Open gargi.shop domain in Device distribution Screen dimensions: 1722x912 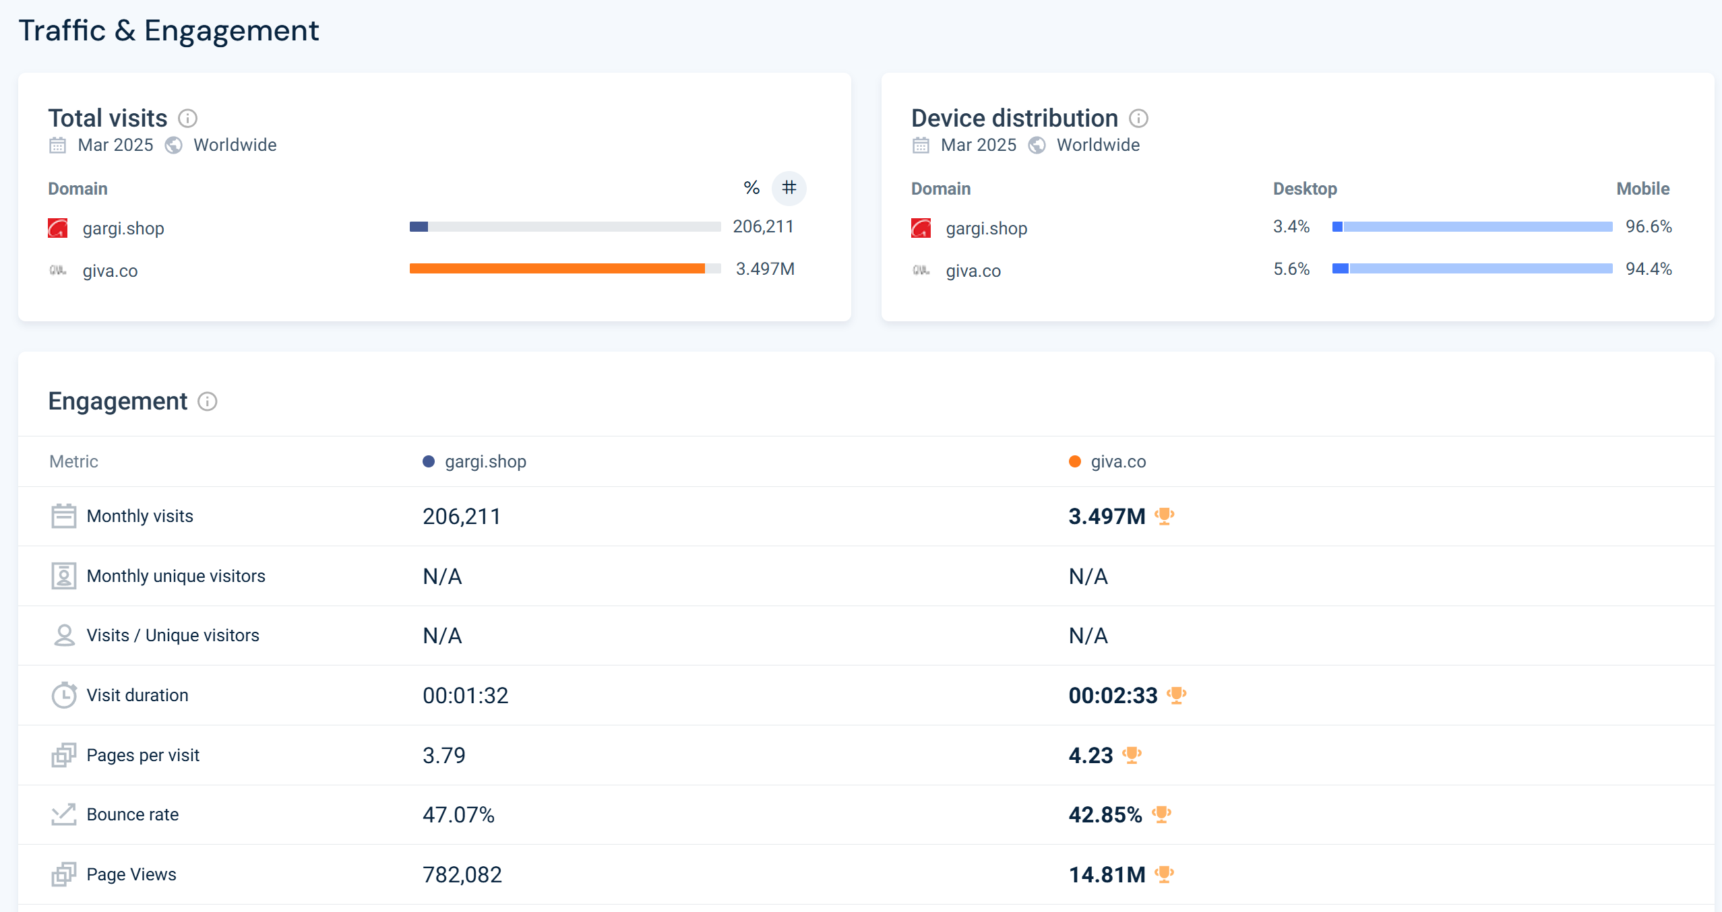(x=987, y=228)
